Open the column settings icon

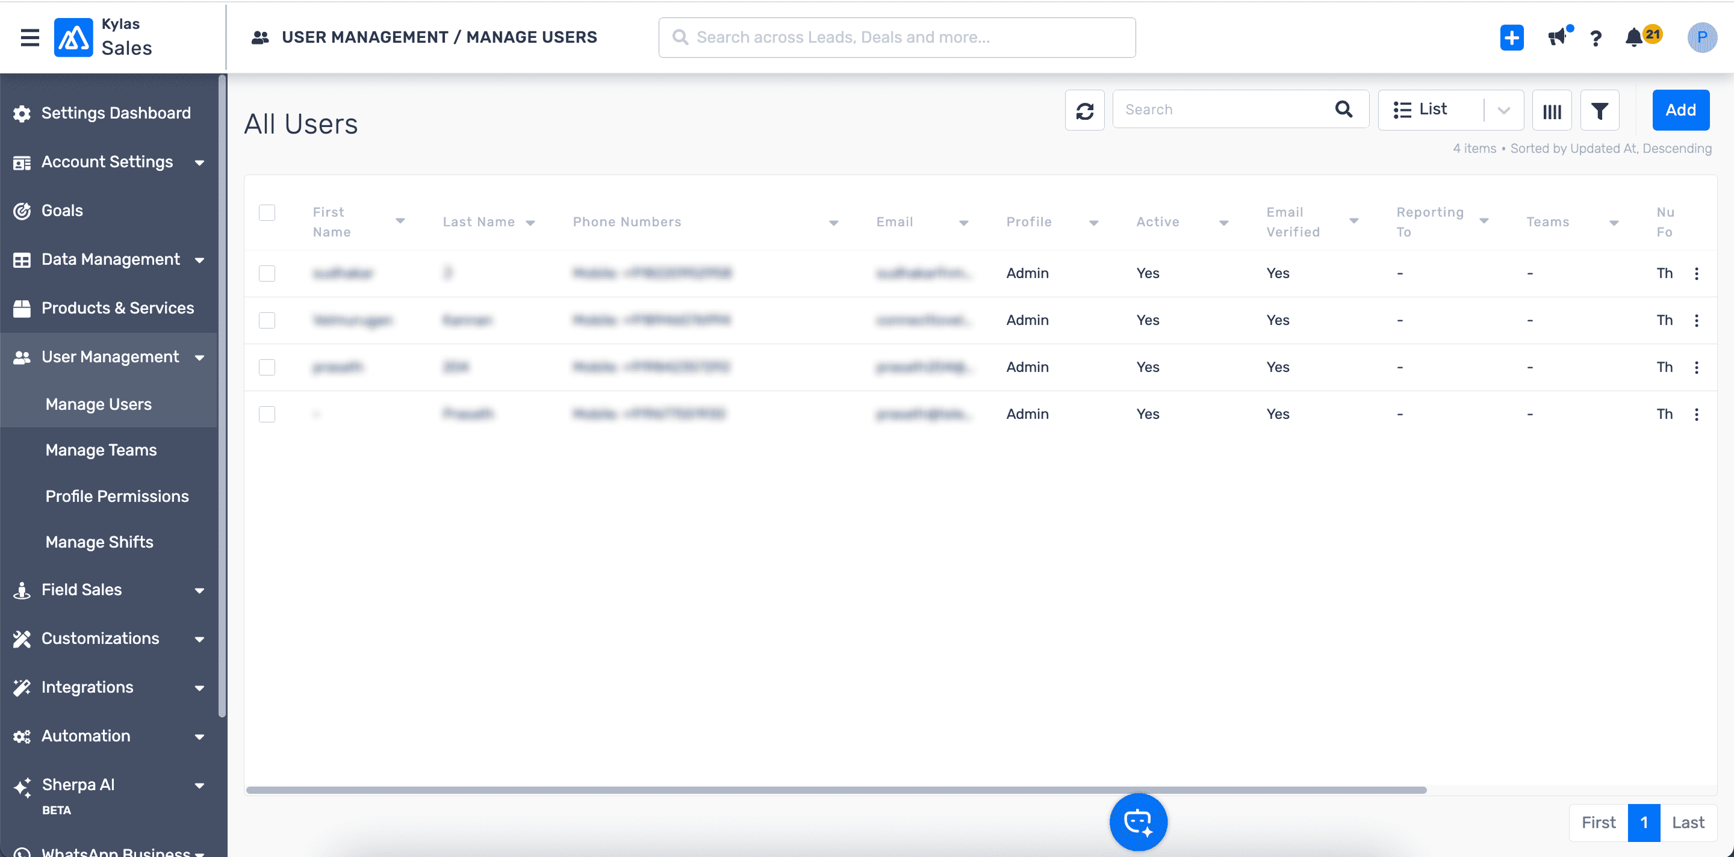[x=1552, y=110]
